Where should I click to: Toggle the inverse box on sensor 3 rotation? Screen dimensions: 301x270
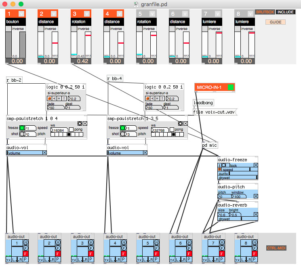click(x=74, y=29)
